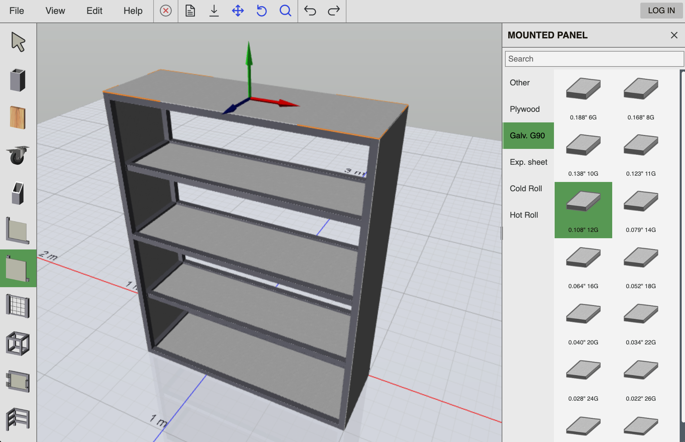The width and height of the screenshot is (685, 442).
Task: Click the download arrow icon
Action: [214, 11]
